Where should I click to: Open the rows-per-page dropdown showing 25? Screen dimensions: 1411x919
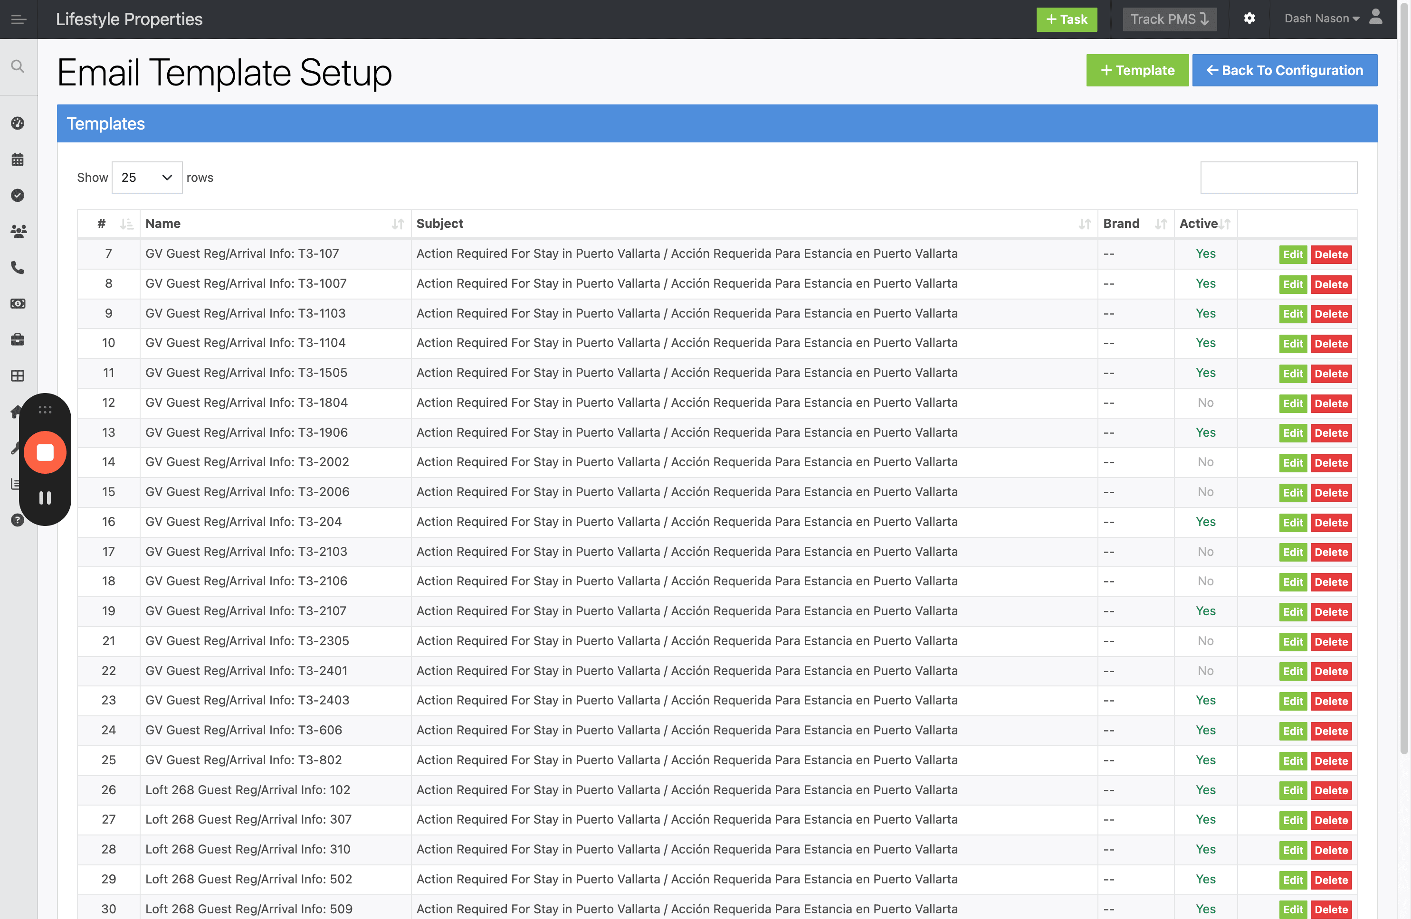click(x=146, y=177)
